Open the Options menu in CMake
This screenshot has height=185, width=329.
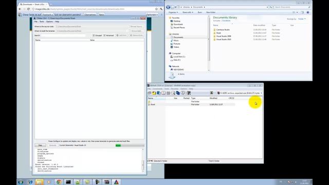click(49, 22)
